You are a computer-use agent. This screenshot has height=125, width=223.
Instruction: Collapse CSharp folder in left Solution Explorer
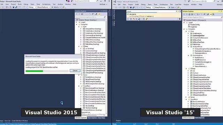(x=79, y=46)
